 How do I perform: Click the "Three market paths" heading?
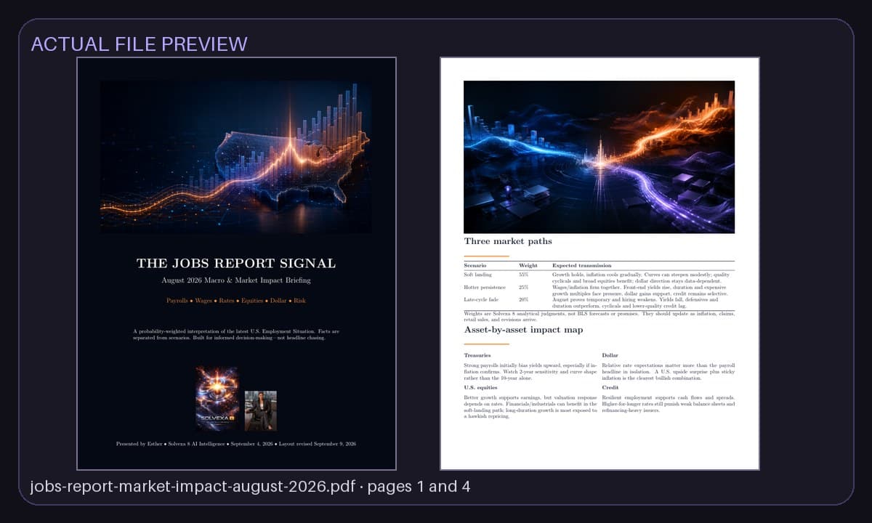click(x=508, y=241)
